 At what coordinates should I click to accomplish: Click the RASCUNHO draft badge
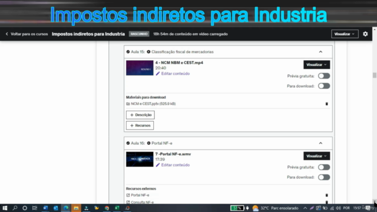pyautogui.click(x=139, y=34)
